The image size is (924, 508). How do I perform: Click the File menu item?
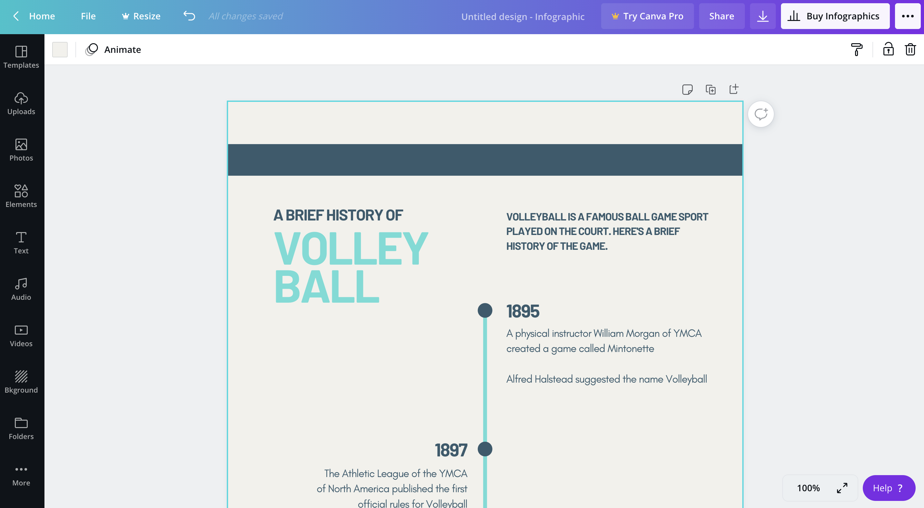[88, 16]
